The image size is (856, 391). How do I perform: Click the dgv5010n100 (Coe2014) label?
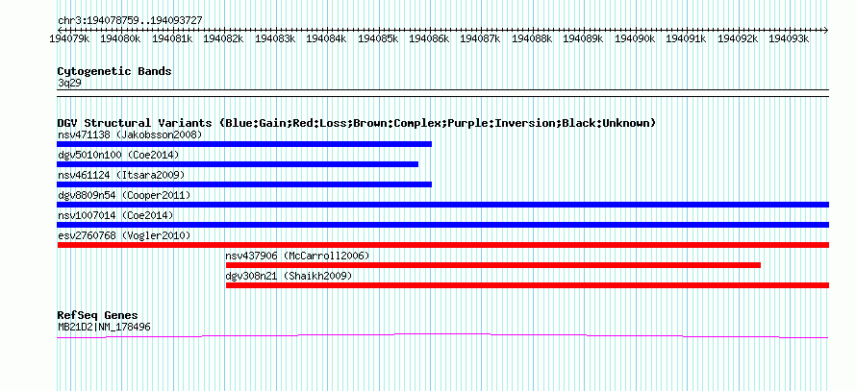pyautogui.click(x=118, y=155)
